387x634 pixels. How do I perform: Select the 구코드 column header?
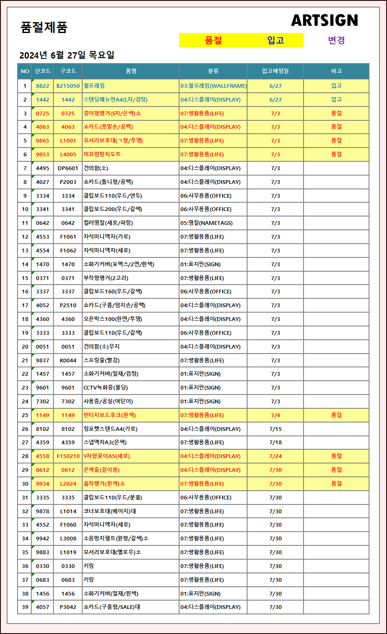(x=68, y=71)
